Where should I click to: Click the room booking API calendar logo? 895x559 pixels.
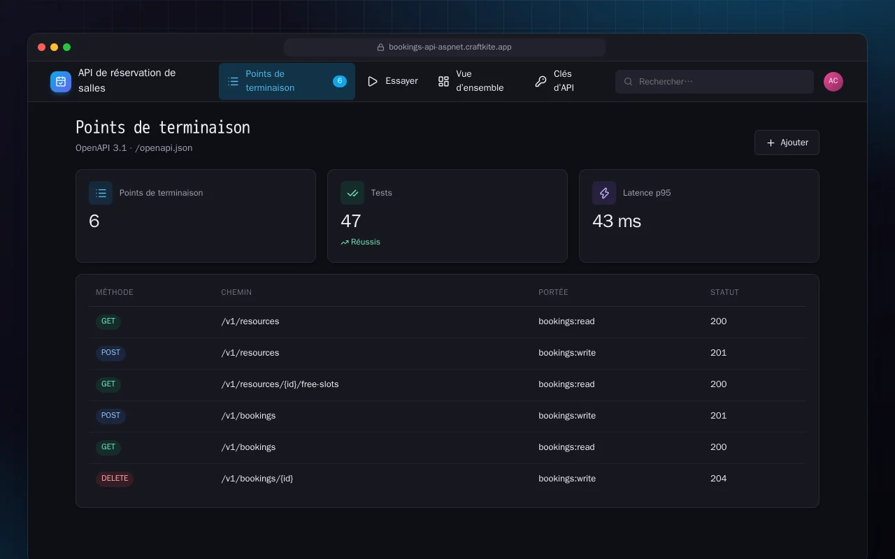click(x=61, y=82)
